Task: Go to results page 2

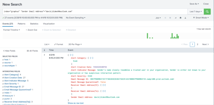Action: [197, 44]
